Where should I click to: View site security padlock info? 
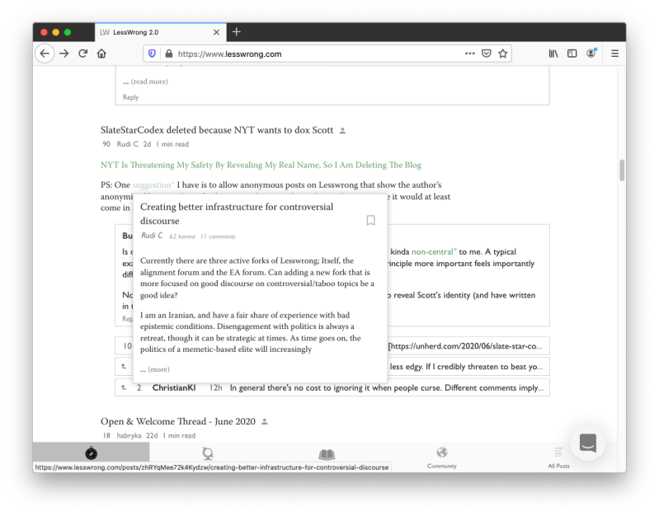point(169,54)
